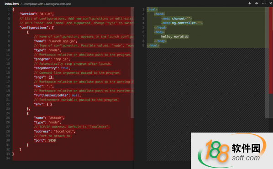Click the "Launch app.js" name string

[x=62, y=41]
